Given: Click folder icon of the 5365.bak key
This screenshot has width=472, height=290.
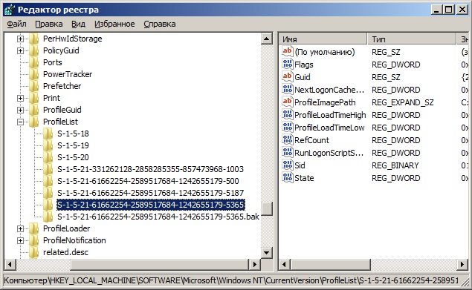Looking at the screenshot, I should [x=48, y=217].
